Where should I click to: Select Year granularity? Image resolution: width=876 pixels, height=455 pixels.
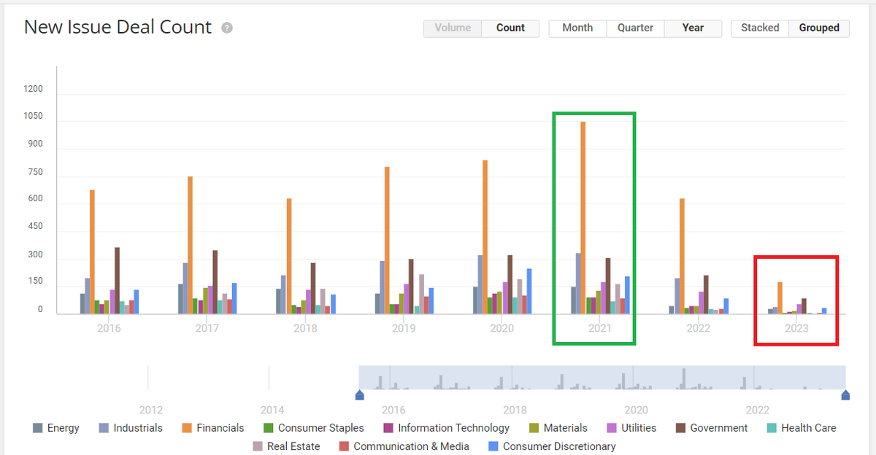point(691,28)
